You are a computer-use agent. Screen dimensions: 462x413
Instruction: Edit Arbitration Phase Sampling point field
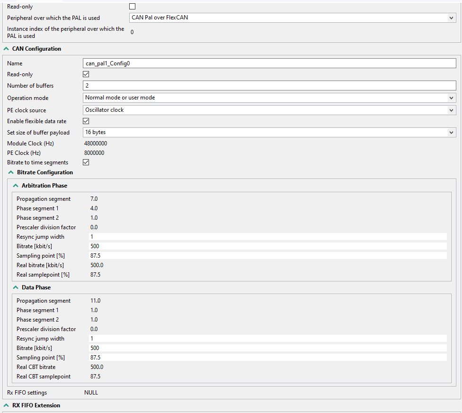(x=267, y=256)
